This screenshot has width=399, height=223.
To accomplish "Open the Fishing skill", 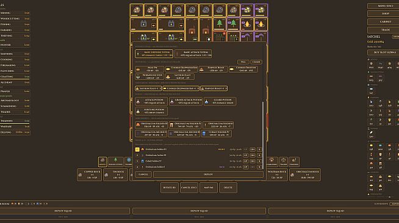I will pos(15,24).
